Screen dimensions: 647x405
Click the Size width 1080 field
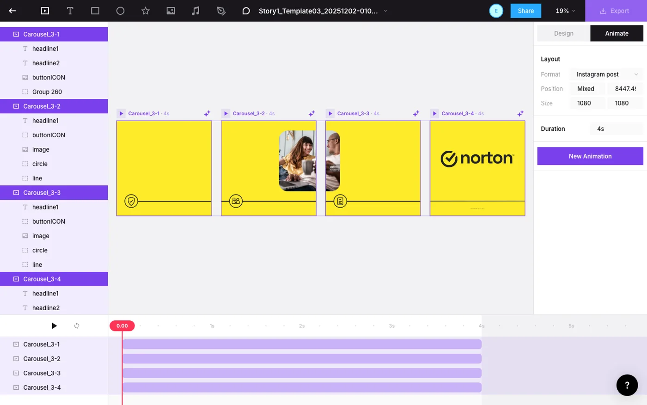point(587,103)
